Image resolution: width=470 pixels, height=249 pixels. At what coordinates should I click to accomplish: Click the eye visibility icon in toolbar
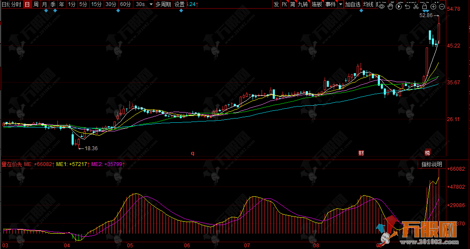point(381,6)
